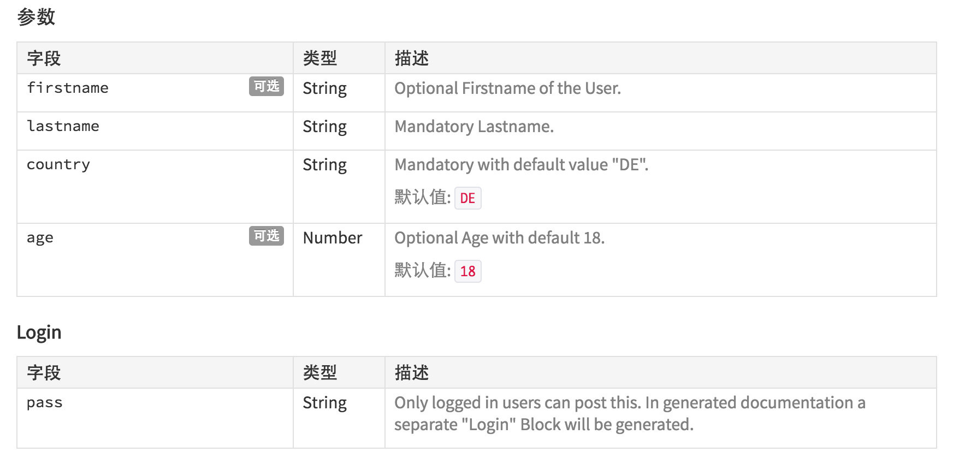Click the DE default value tag
This screenshot has width=959, height=464.
(x=467, y=198)
